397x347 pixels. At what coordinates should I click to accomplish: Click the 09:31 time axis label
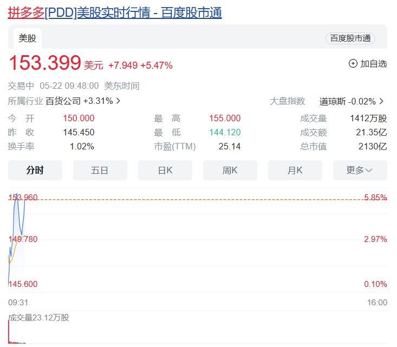coord(18,303)
